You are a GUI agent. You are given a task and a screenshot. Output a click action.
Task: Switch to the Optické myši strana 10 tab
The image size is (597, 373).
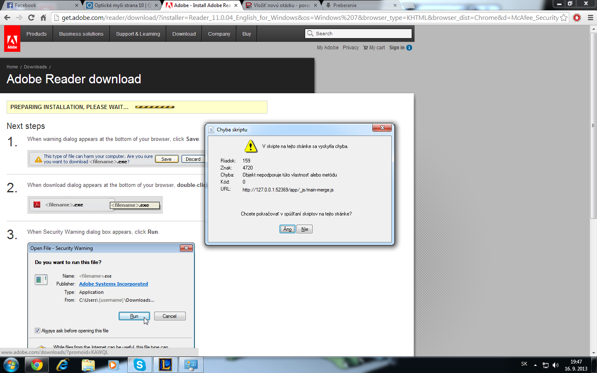[x=122, y=5]
